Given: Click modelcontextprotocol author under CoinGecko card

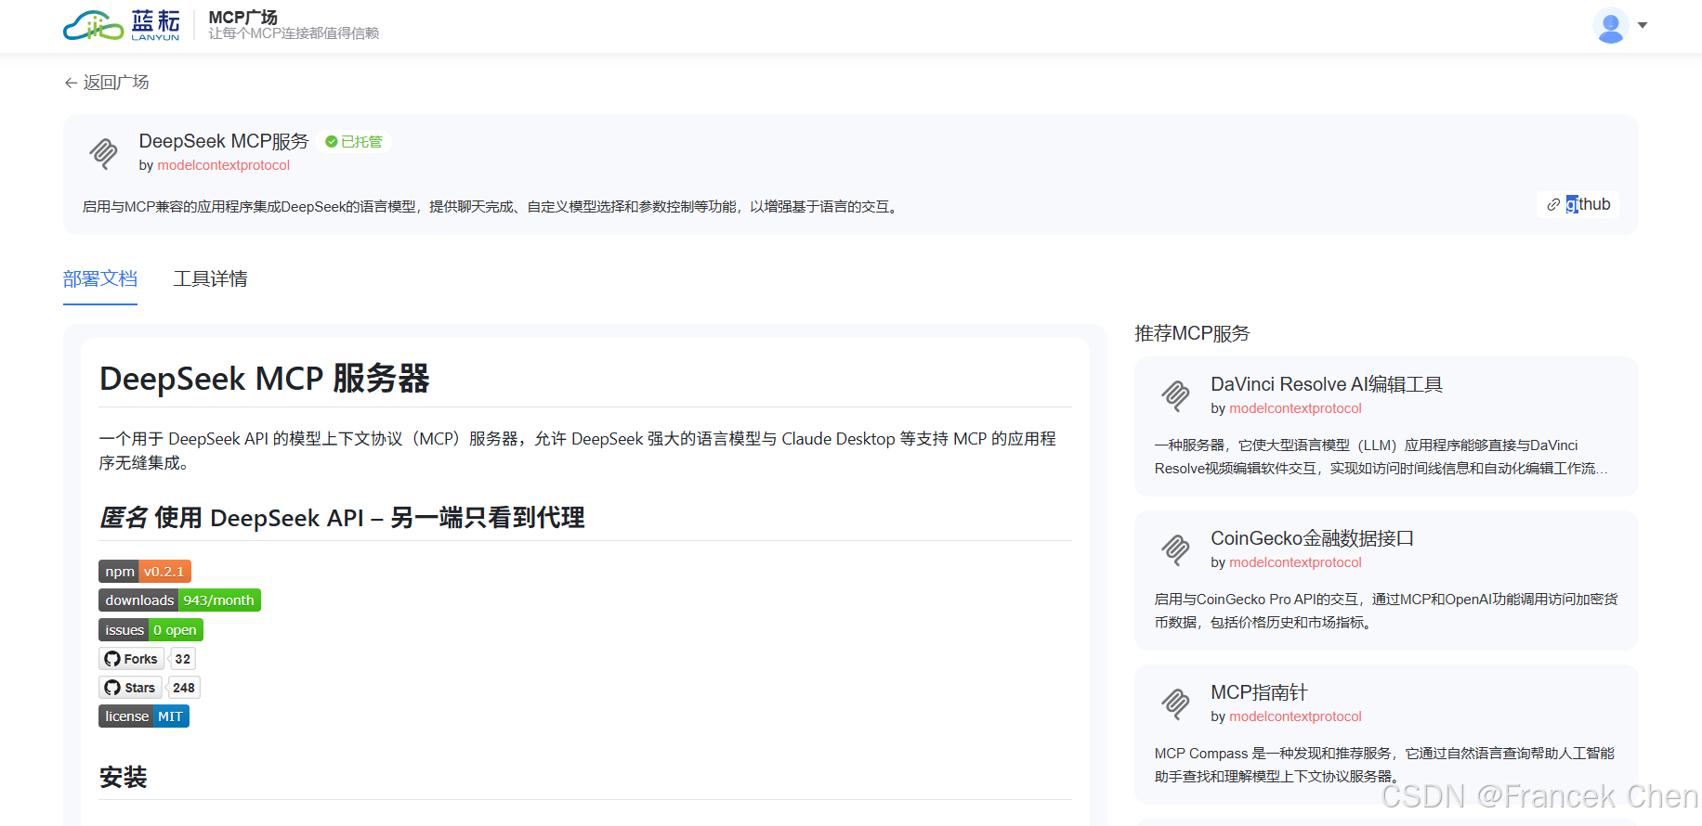Looking at the screenshot, I should 1295,562.
